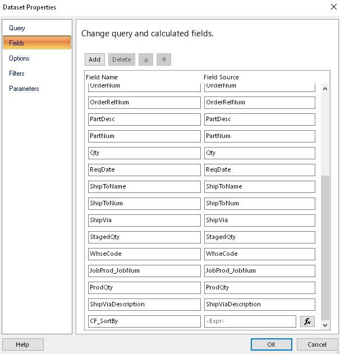
Task: Add a new field
Action: point(95,59)
